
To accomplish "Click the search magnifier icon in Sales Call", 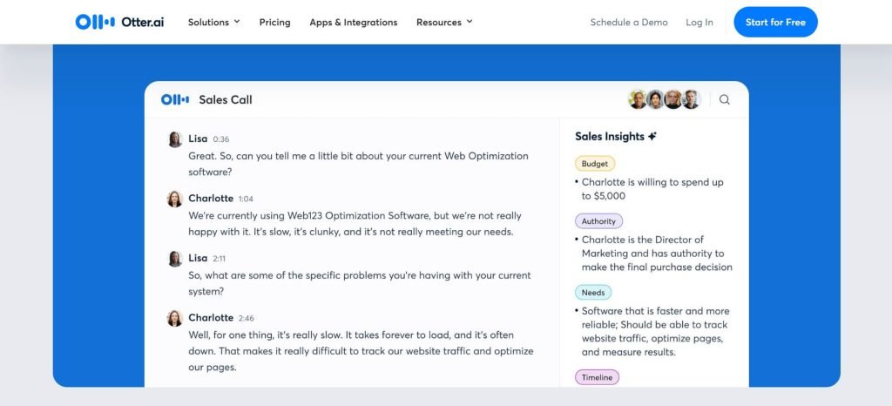I will (x=724, y=99).
